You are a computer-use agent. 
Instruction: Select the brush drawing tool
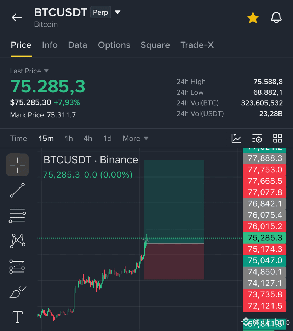[x=18, y=292]
